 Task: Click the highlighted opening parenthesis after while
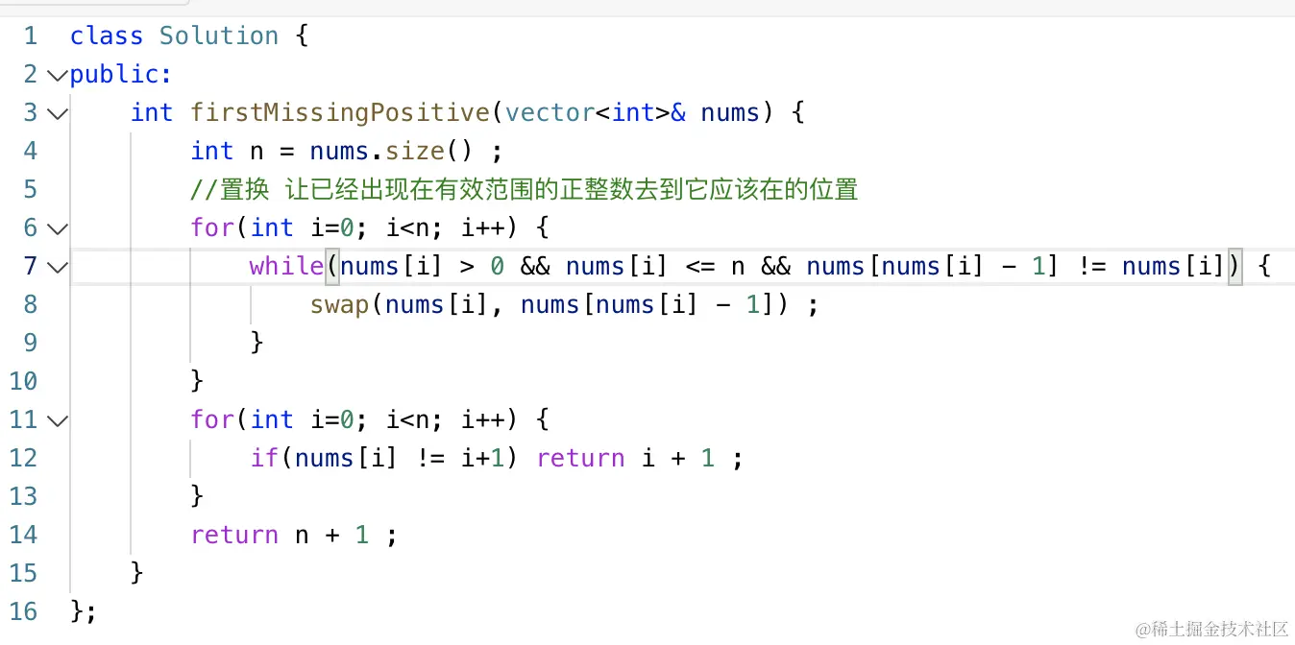coord(332,267)
